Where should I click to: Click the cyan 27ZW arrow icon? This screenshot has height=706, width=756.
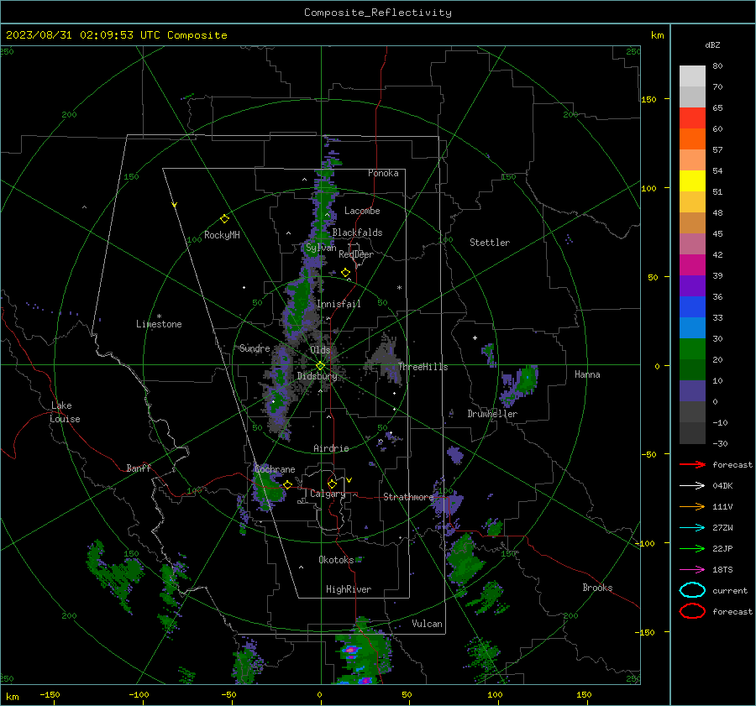coord(692,528)
